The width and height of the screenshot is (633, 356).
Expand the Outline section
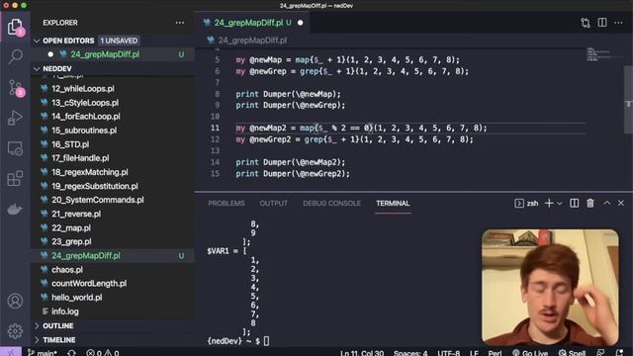tap(37, 325)
